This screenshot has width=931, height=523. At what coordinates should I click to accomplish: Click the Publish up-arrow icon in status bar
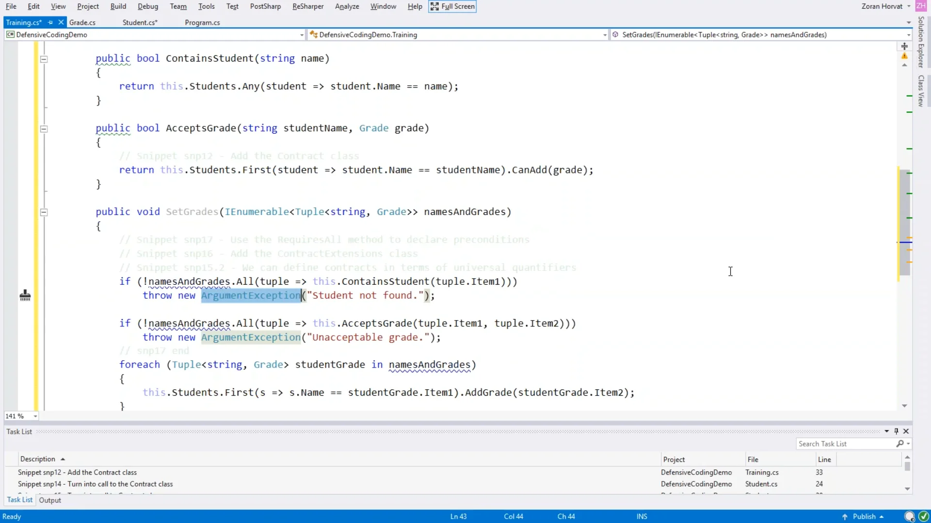pyautogui.click(x=845, y=517)
